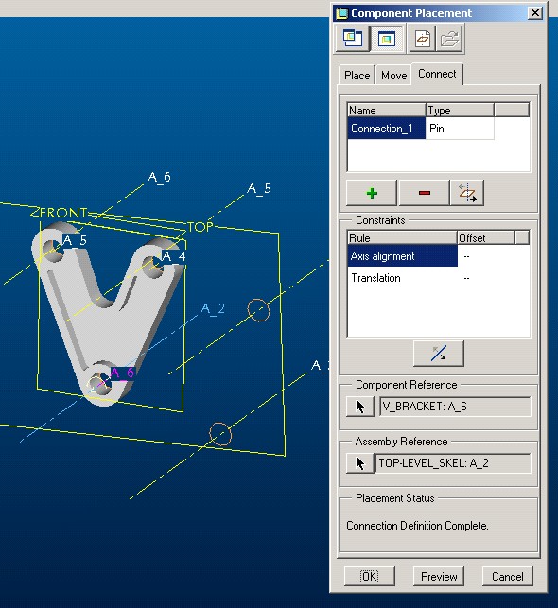Confirm placement with the OK button
Viewport: 558px width, 608px height.
[370, 576]
